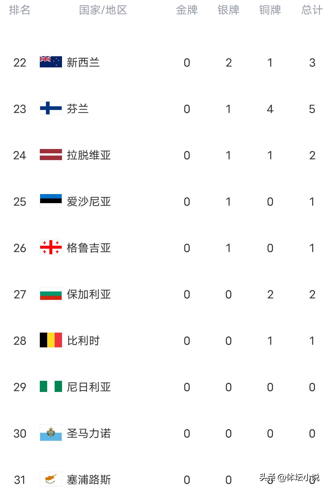Image resolution: width=327 pixels, height=489 pixels.
Task: Open the 新西兰 country name link
Action: (x=83, y=62)
